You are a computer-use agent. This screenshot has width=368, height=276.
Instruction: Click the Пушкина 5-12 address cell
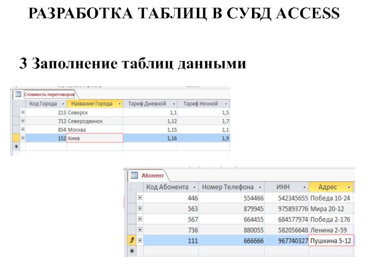pos(331,241)
